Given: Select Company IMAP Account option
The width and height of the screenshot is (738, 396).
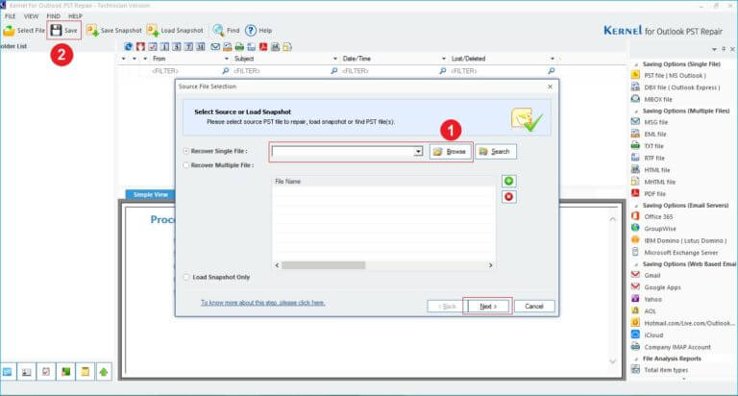Looking at the screenshot, I should tap(671, 347).
